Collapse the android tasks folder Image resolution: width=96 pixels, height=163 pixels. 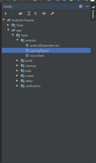click(x=18, y=40)
